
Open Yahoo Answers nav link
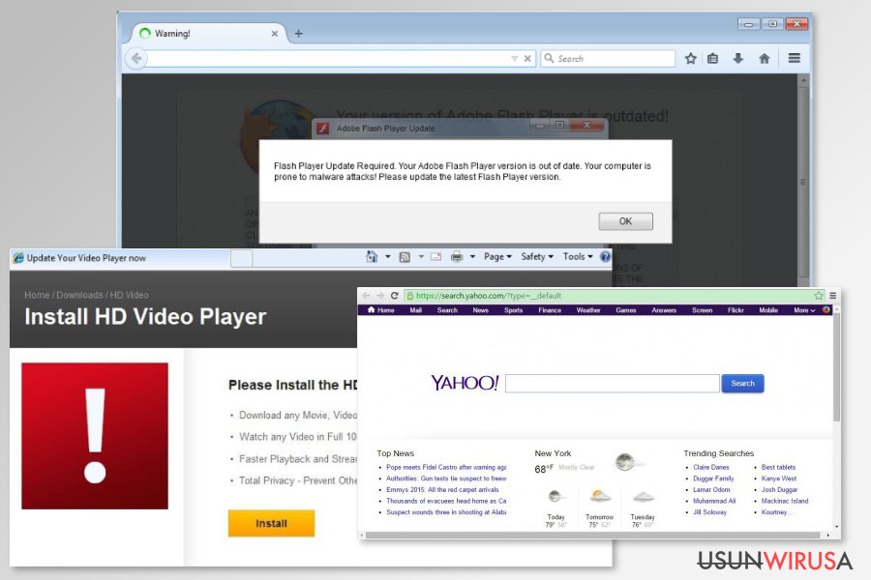(x=664, y=310)
